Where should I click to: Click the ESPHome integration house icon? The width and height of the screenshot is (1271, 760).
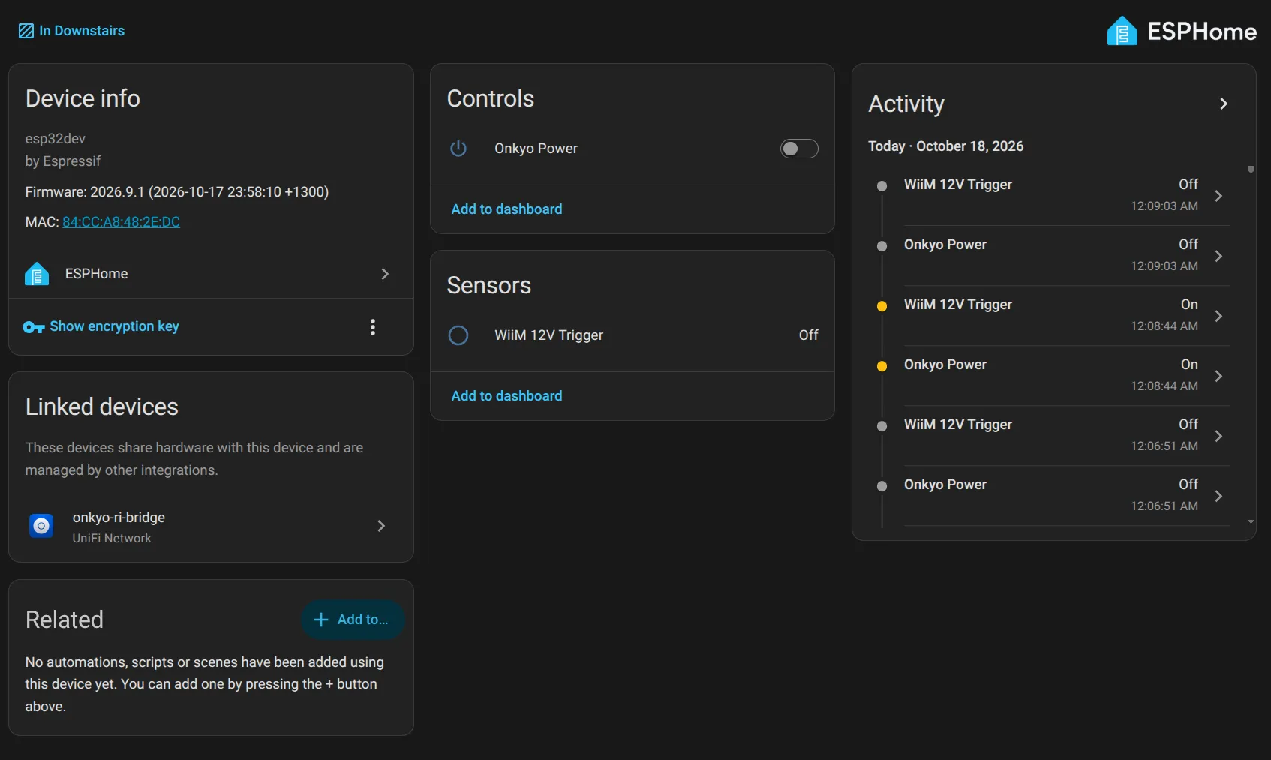(x=37, y=274)
